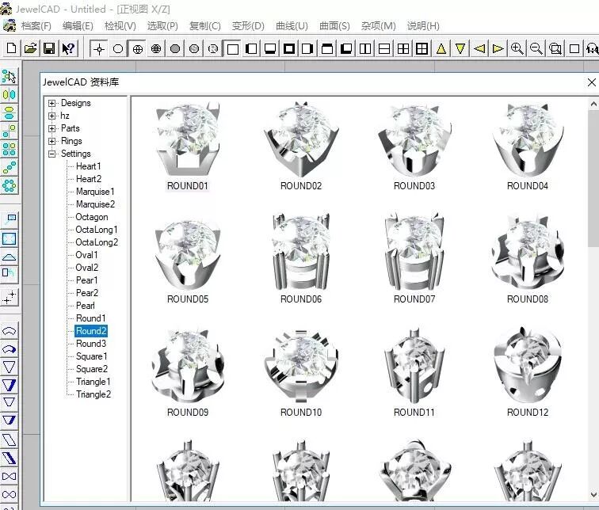The height and width of the screenshot is (510, 599).
Task: Open the 档案(F) menu
Action: point(36,26)
